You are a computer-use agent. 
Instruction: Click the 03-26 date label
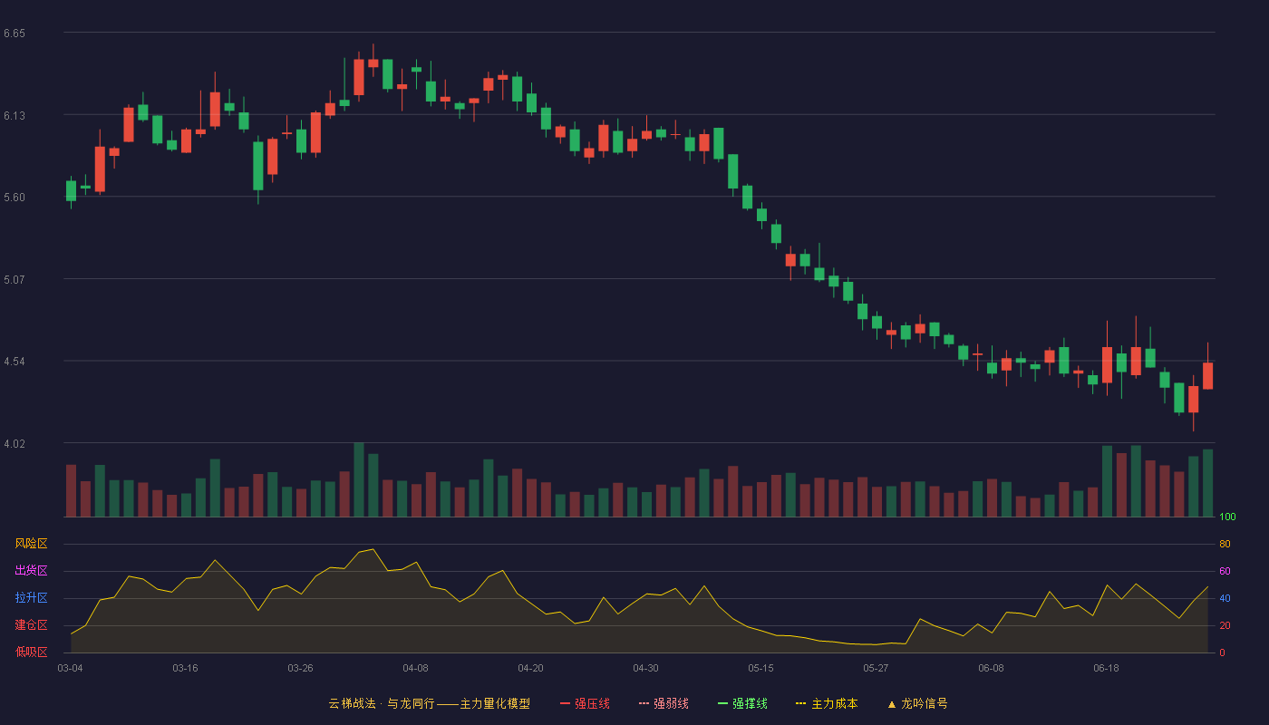pos(300,668)
